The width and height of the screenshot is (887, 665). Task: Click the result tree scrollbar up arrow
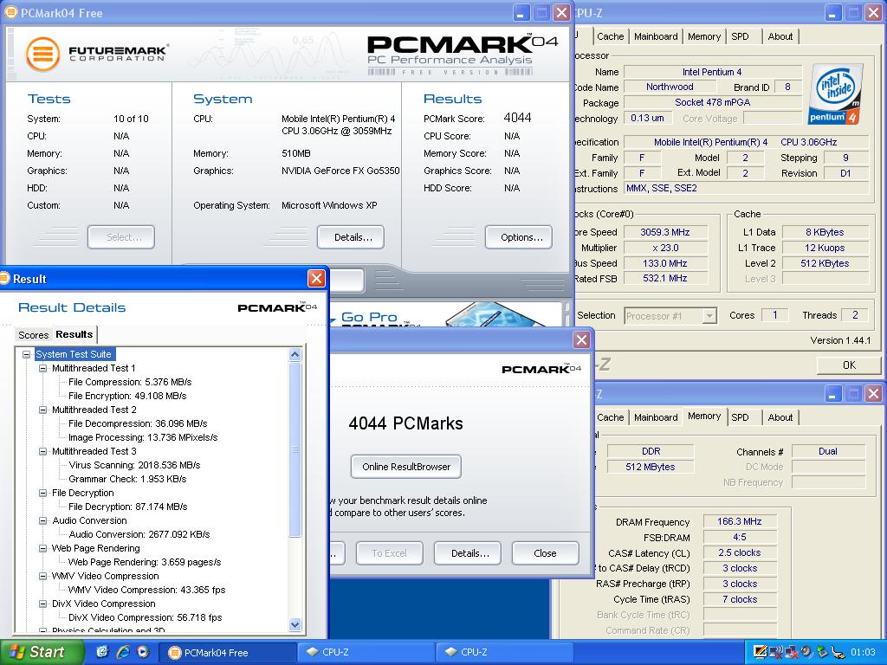pyautogui.click(x=295, y=354)
